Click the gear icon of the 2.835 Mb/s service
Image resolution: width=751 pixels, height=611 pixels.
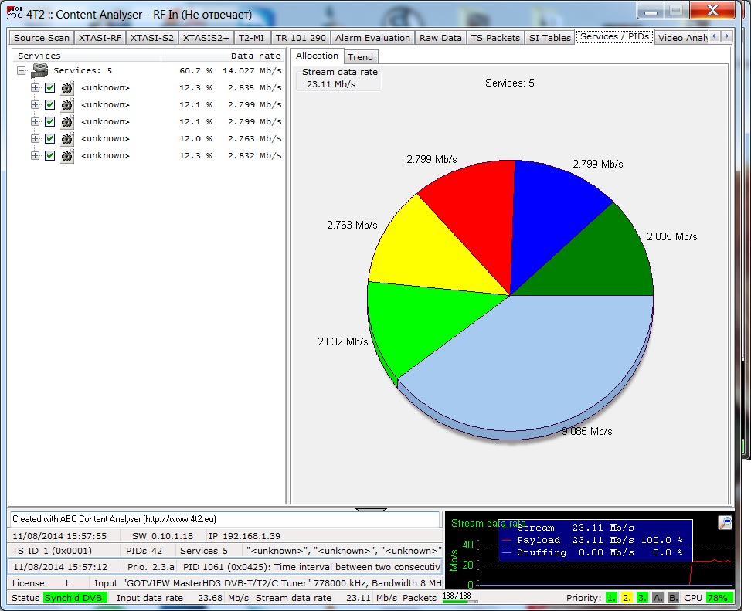[x=67, y=87]
